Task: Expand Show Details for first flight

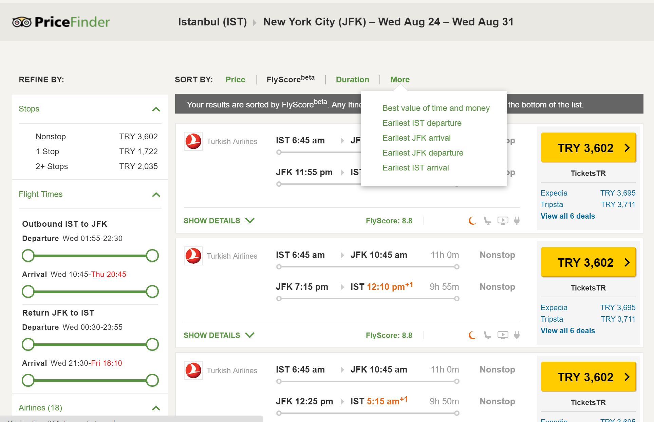Action: [219, 221]
